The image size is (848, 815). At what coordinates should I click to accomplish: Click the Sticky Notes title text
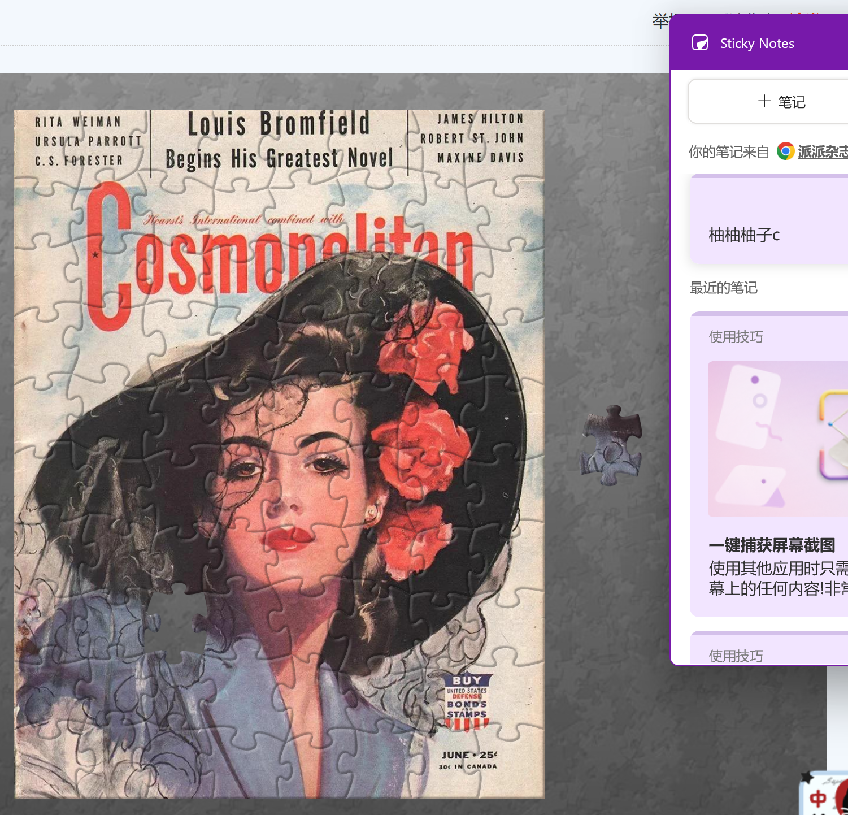757,44
